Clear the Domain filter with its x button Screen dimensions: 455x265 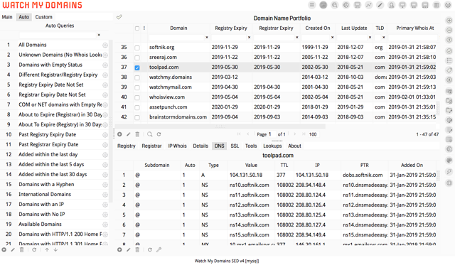207,38
